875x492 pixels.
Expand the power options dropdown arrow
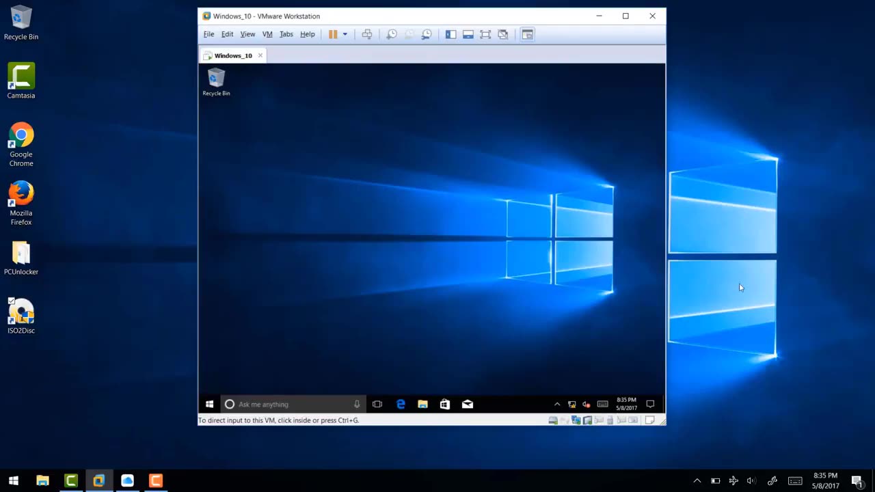(x=345, y=34)
